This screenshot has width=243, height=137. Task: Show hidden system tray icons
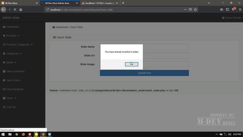(217, 134)
